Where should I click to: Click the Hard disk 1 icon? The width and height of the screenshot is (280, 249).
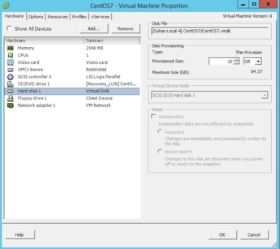(x=10, y=91)
